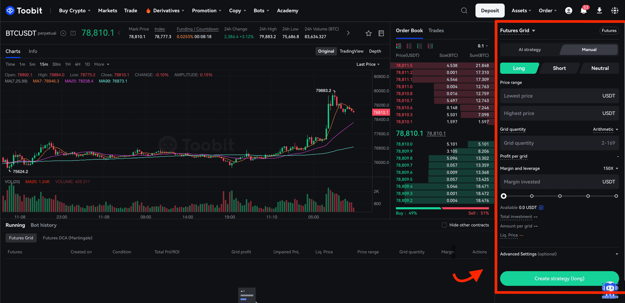625x303 pixels.
Task: Select the Short grid direction
Action: [x=559, y=68]
